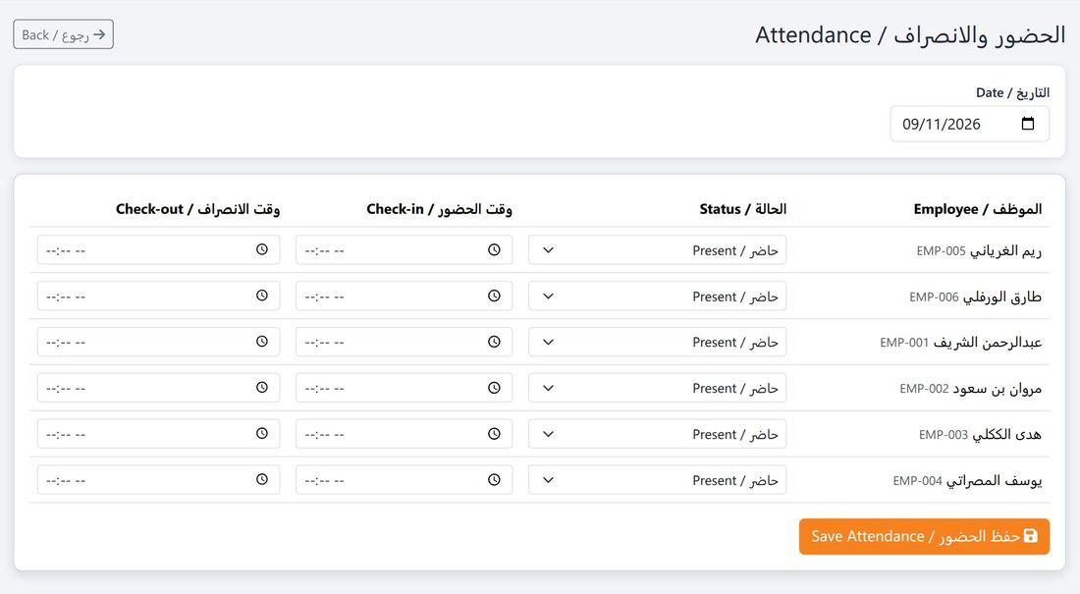Select employee code EMP-004
Image resolution: width=1080 pixels, height=594 pixels.
(x=917, y=481)
